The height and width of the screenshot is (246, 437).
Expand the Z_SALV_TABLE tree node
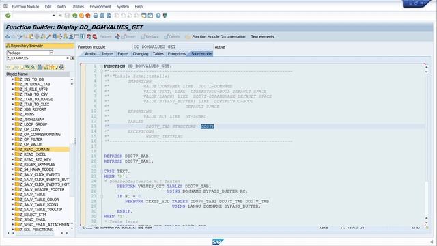[x=13, y=195]
